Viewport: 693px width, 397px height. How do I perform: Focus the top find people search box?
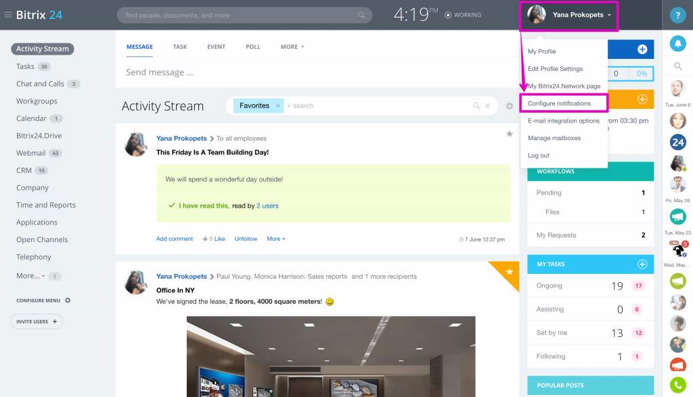pos(244,15)
